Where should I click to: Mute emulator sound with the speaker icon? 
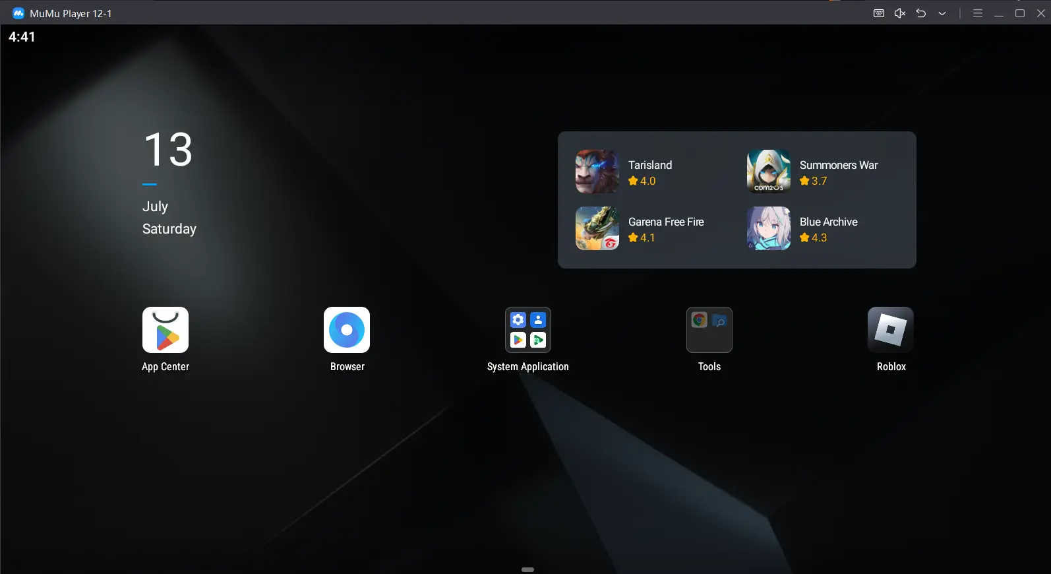(x=900, y=13)
